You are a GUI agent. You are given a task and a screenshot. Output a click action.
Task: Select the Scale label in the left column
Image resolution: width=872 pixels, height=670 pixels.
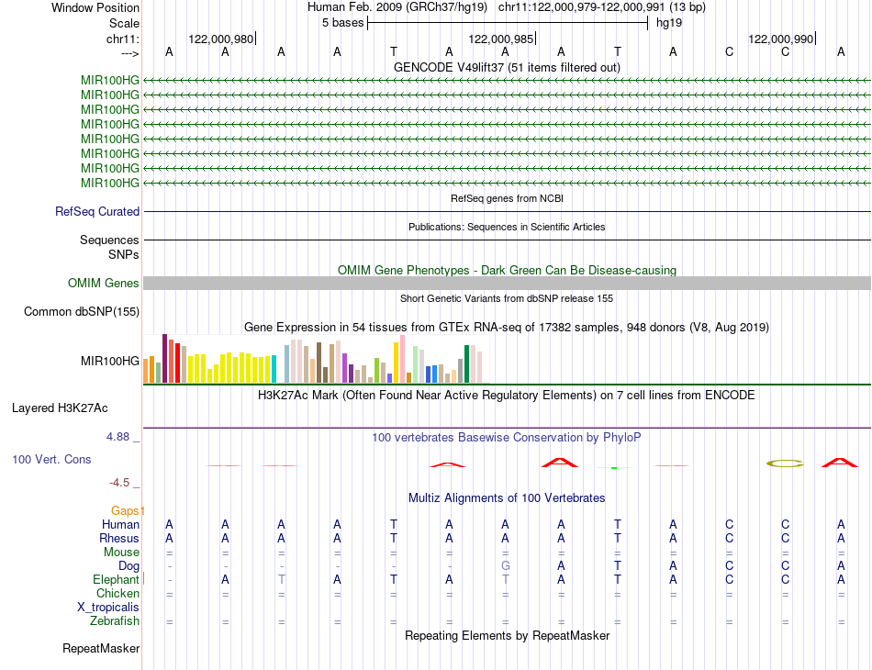124,23
